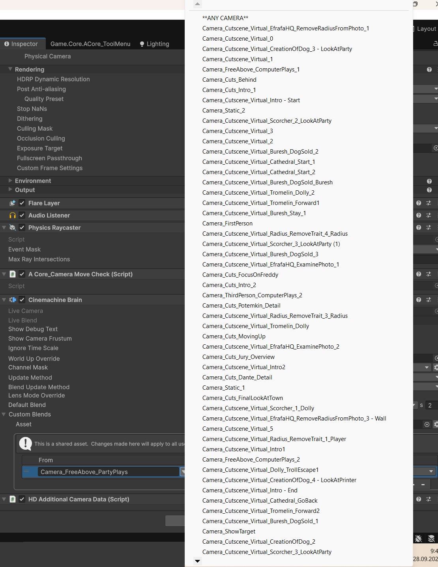The image size is (438, 567).
Task: Click the down scroll arrow below the camera list
Action: click(197, 561)
